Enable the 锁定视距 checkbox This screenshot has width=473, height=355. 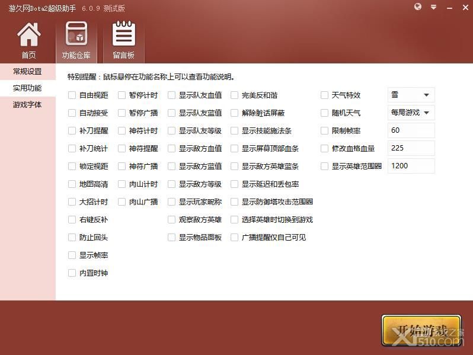click(72, 167)
